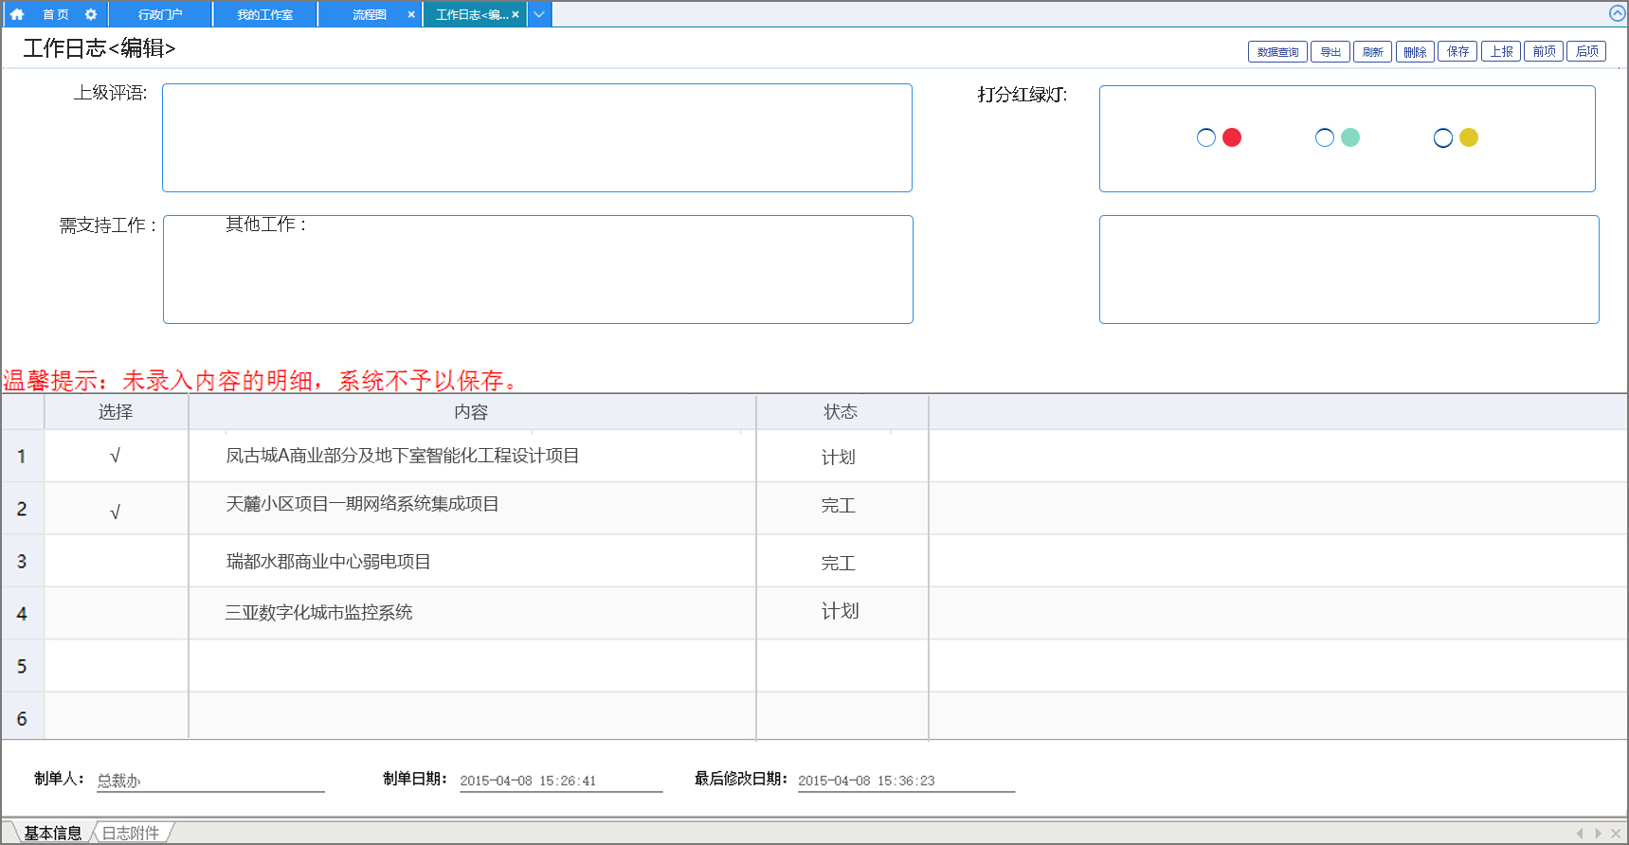
Task: Click the 完工 status of row 3
Action: pos(839,564)
